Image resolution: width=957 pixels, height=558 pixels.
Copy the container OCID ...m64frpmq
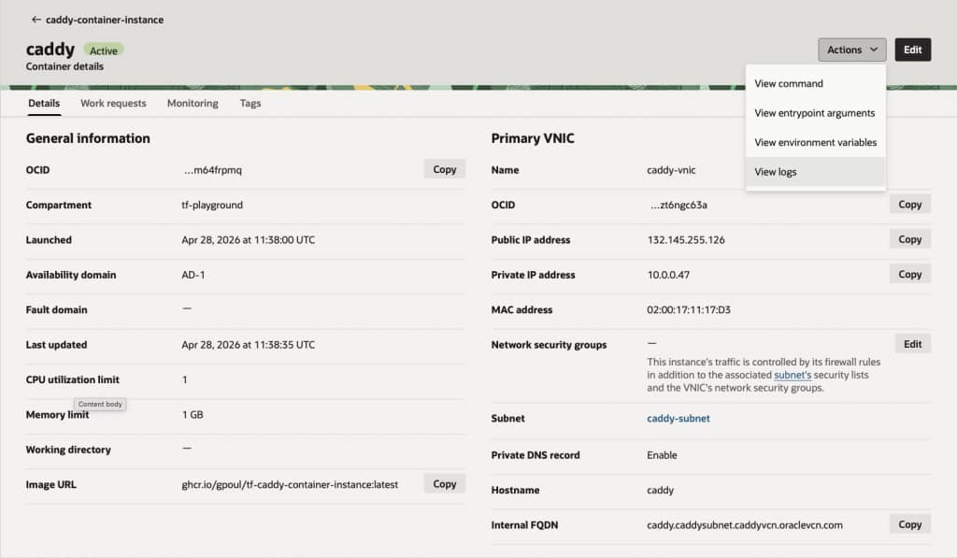pos(444,169)
